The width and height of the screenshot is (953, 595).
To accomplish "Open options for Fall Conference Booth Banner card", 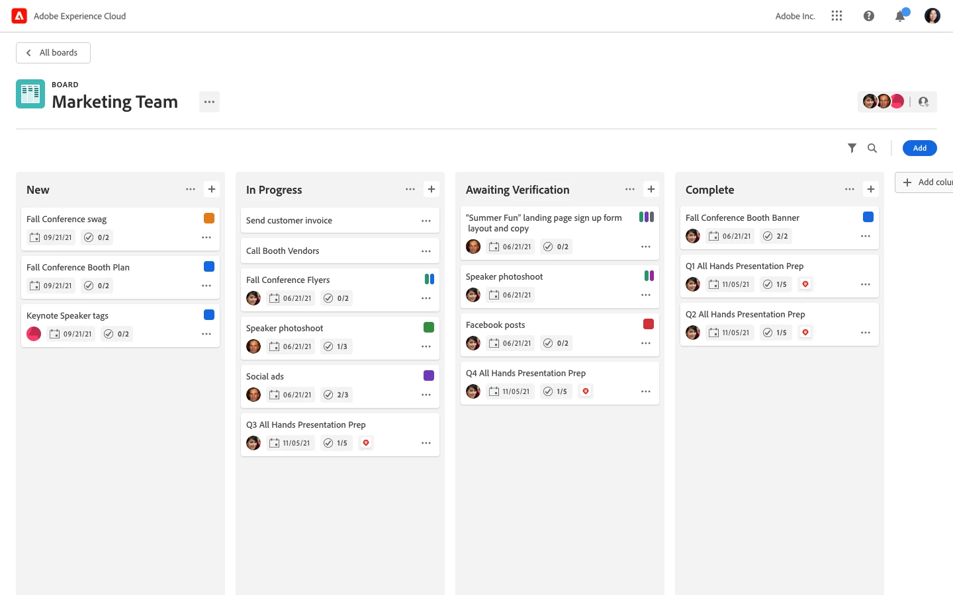I will pos(866,236).
